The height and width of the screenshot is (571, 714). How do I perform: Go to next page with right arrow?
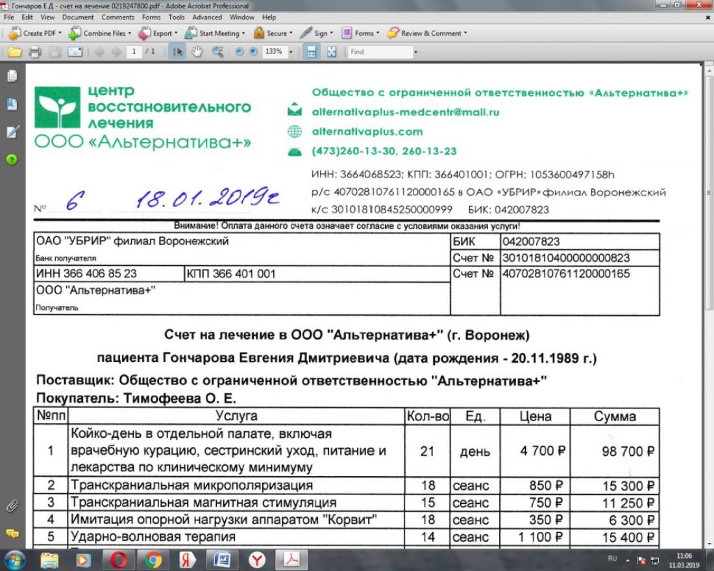click(x=116, y=52)
